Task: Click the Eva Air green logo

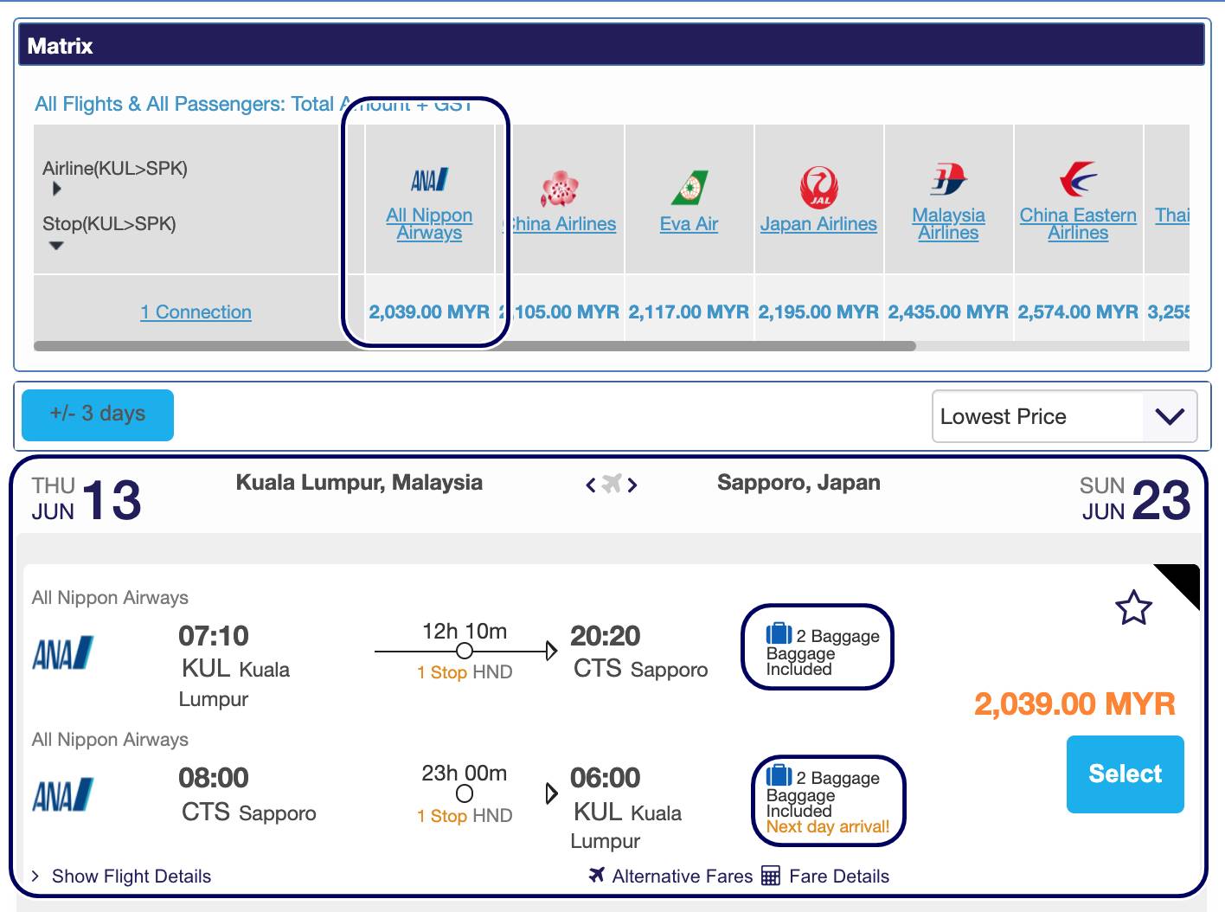Action: [689, 188]
